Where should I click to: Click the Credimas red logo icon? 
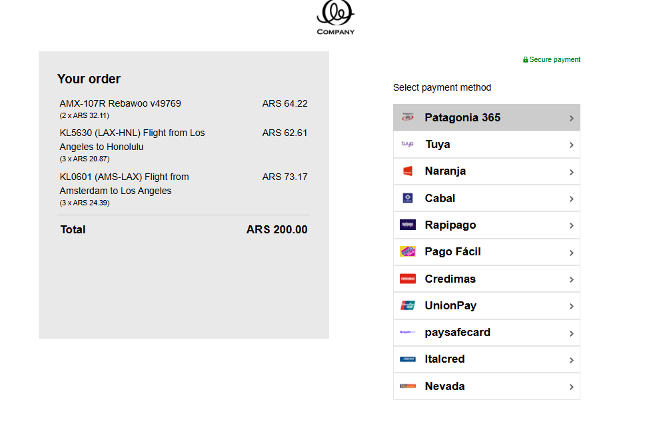click(x=408, y=279)
